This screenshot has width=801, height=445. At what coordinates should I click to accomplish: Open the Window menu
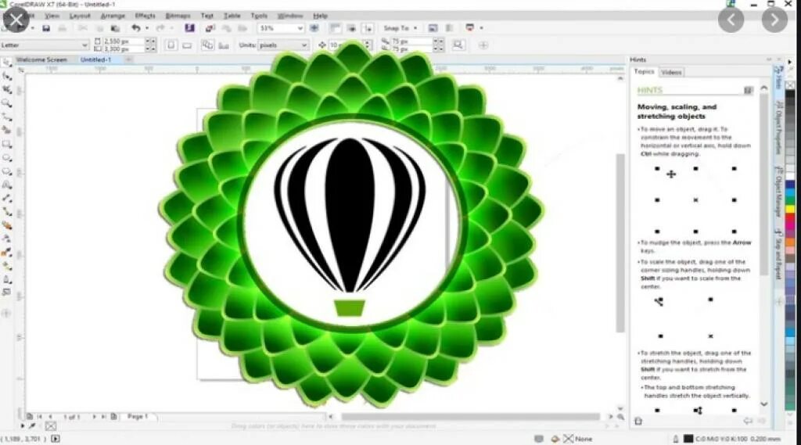click(x=290, y=16)
